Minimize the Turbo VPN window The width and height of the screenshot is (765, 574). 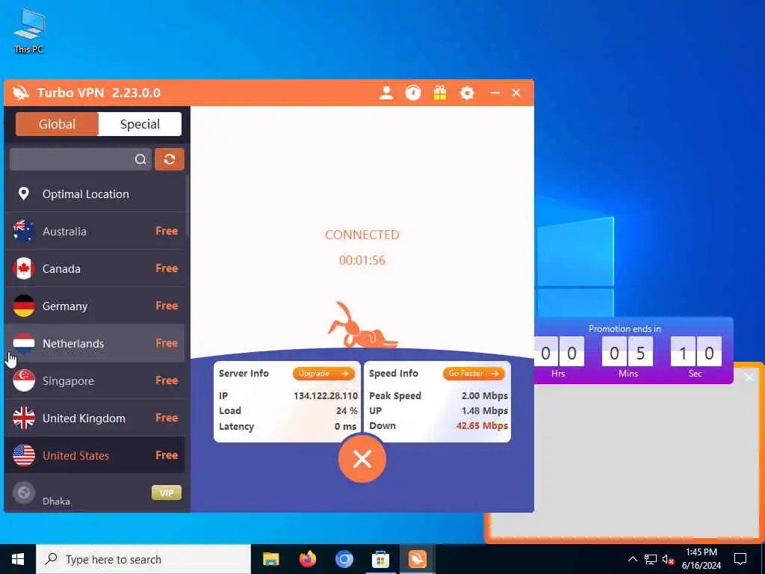point(495,93)
